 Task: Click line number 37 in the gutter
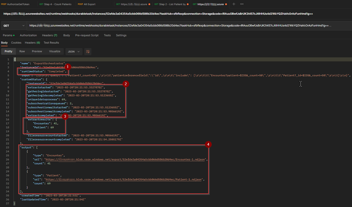(x=8, y=203)
